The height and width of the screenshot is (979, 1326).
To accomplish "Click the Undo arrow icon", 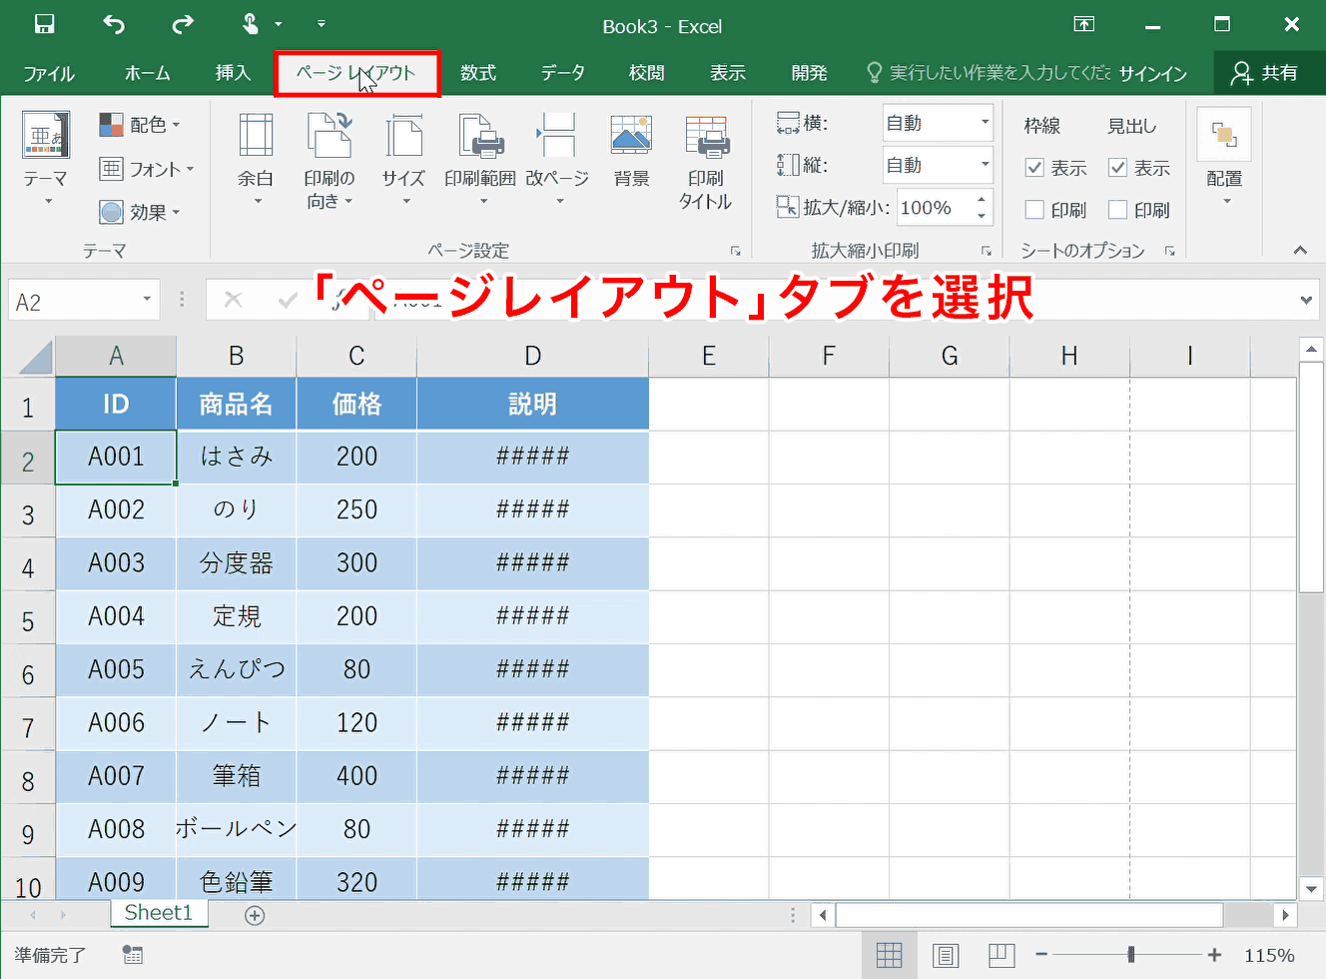I will pos(113,24).
